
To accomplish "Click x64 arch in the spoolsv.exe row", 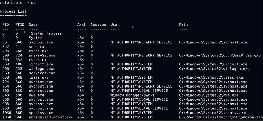I will point(81,113).
